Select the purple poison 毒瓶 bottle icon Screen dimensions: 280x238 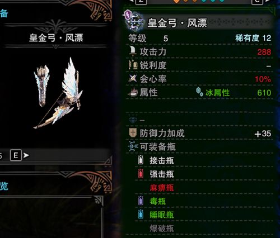(141, 201)
